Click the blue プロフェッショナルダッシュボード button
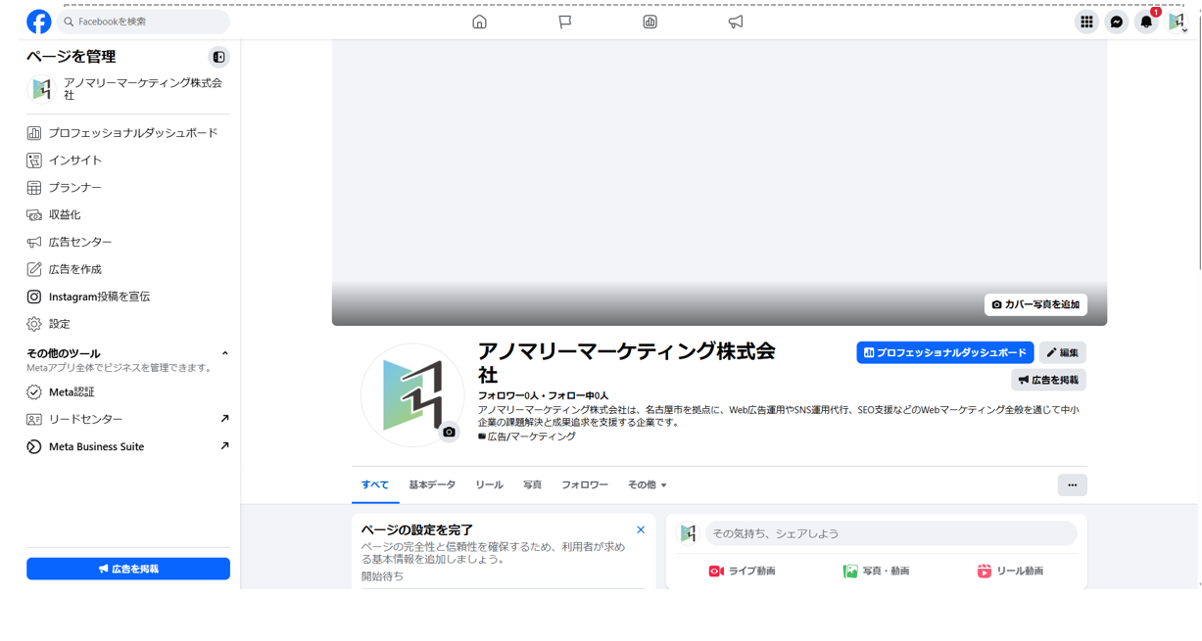This screenshot has height=641, width=1202. pos(945,352)
